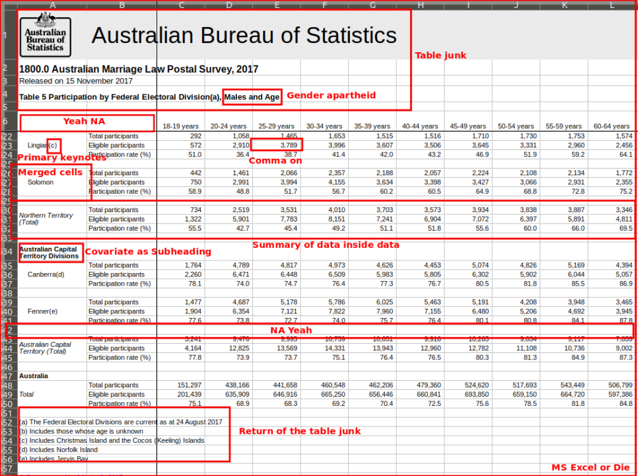Select 'Northern Territory (Total)' label cell

click(x=46, y=219)
